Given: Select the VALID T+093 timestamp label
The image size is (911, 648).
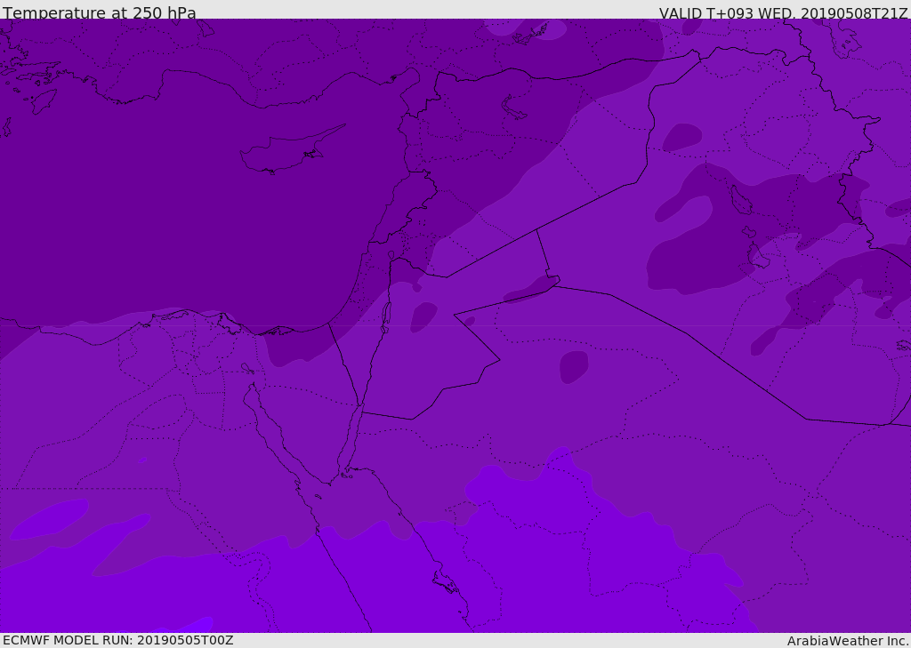Looking at the screenshot, I should click(783, 12).
